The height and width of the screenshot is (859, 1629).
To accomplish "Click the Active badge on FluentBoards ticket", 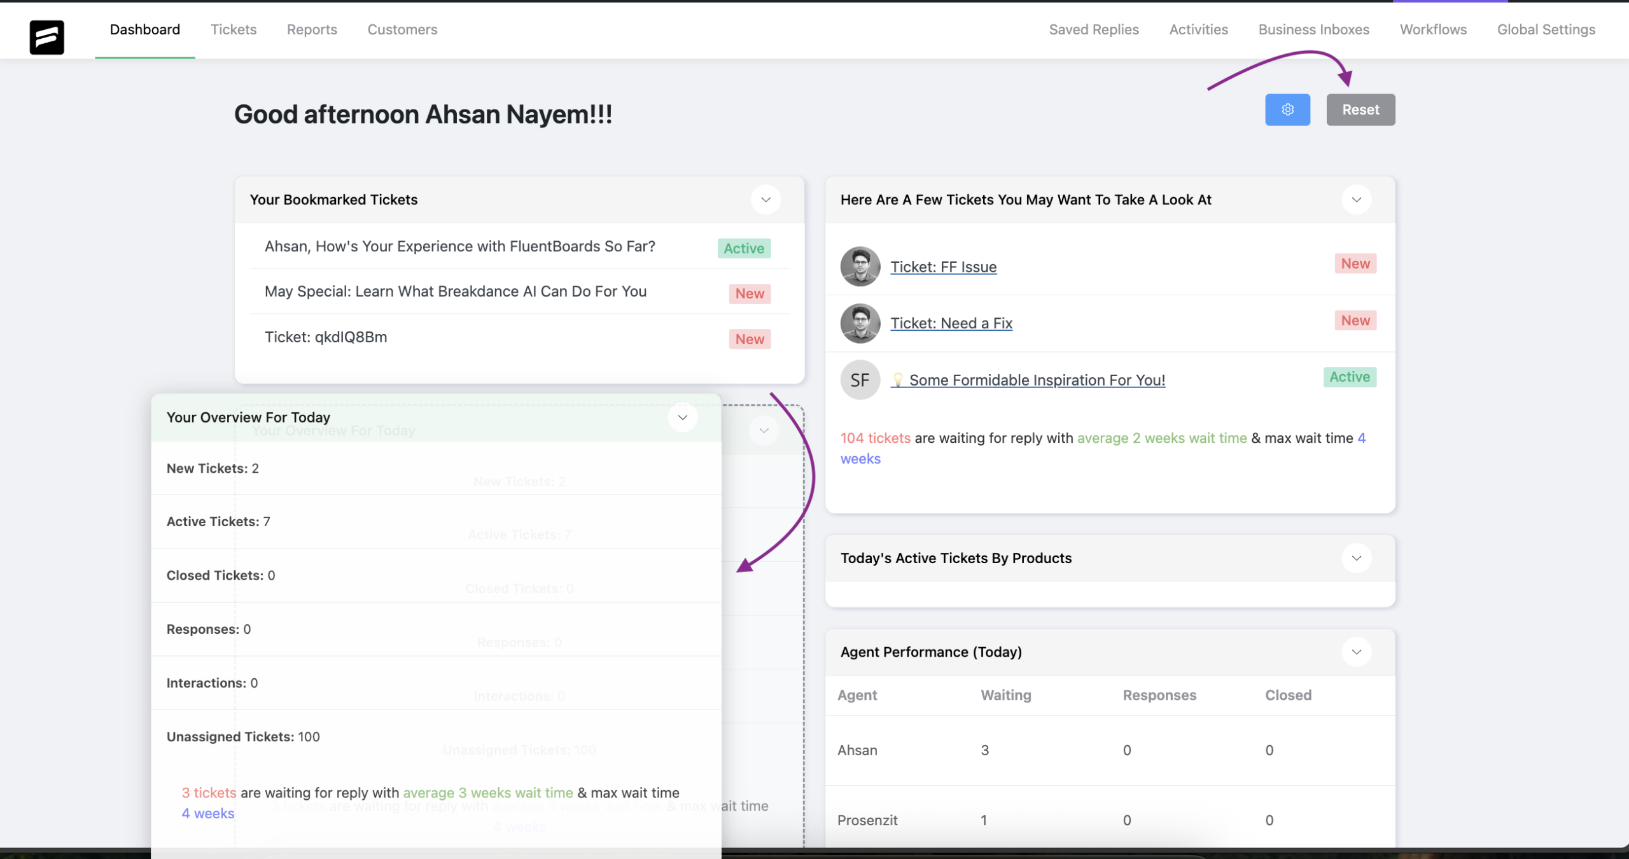I will click(743, 248).
